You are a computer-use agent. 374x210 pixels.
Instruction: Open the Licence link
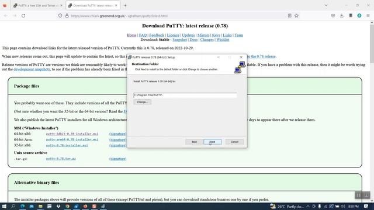pos(173,35)
